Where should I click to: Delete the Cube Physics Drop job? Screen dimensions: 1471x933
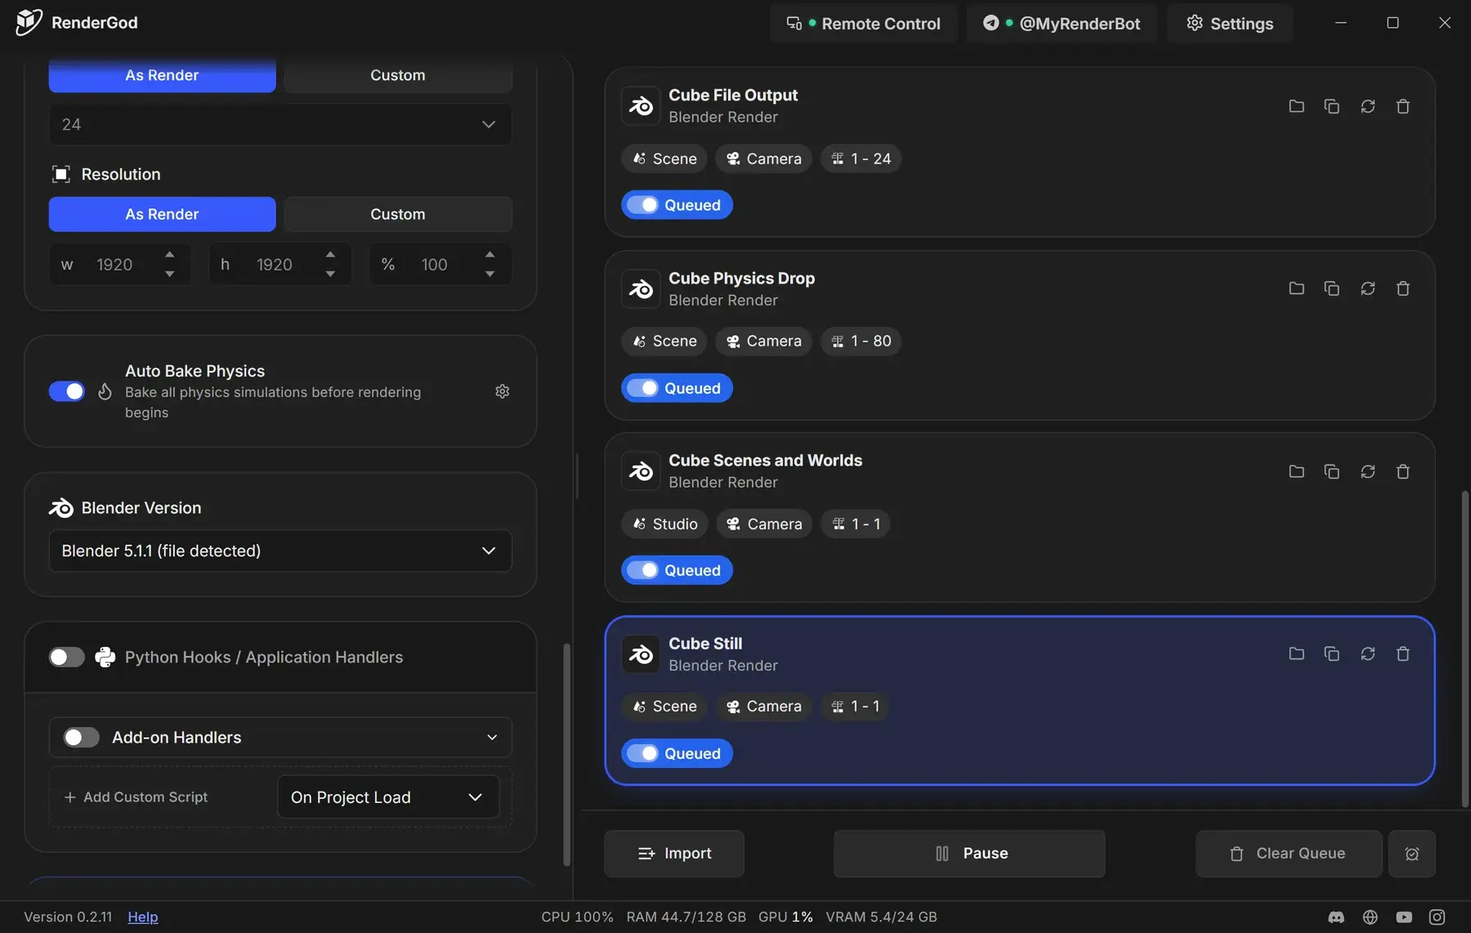(x=1403, y=288)
